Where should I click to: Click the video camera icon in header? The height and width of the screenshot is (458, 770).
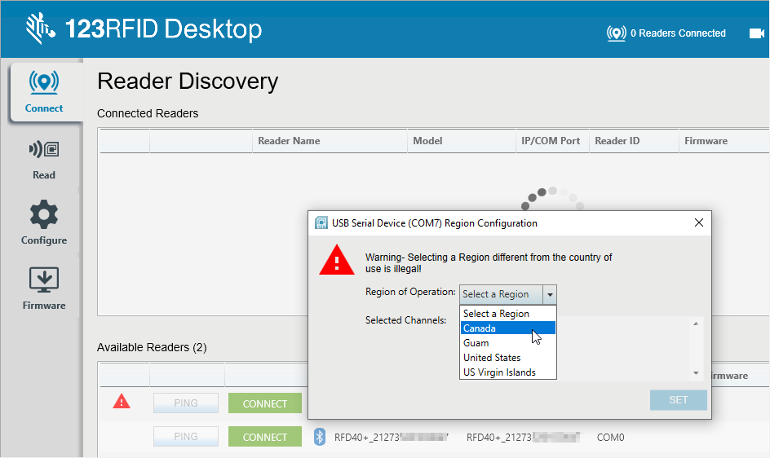(756, 33)
